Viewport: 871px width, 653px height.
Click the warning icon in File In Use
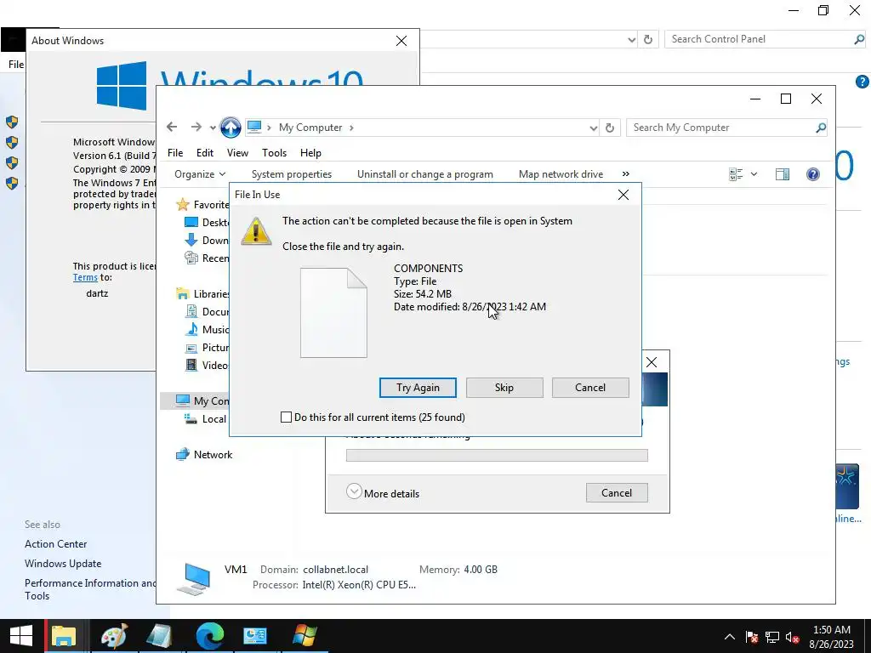(x=256, y=231)
